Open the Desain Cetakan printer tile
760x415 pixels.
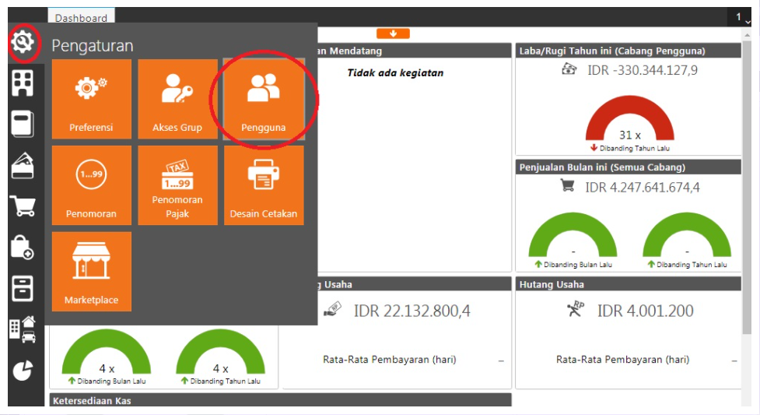coord(264,185)
